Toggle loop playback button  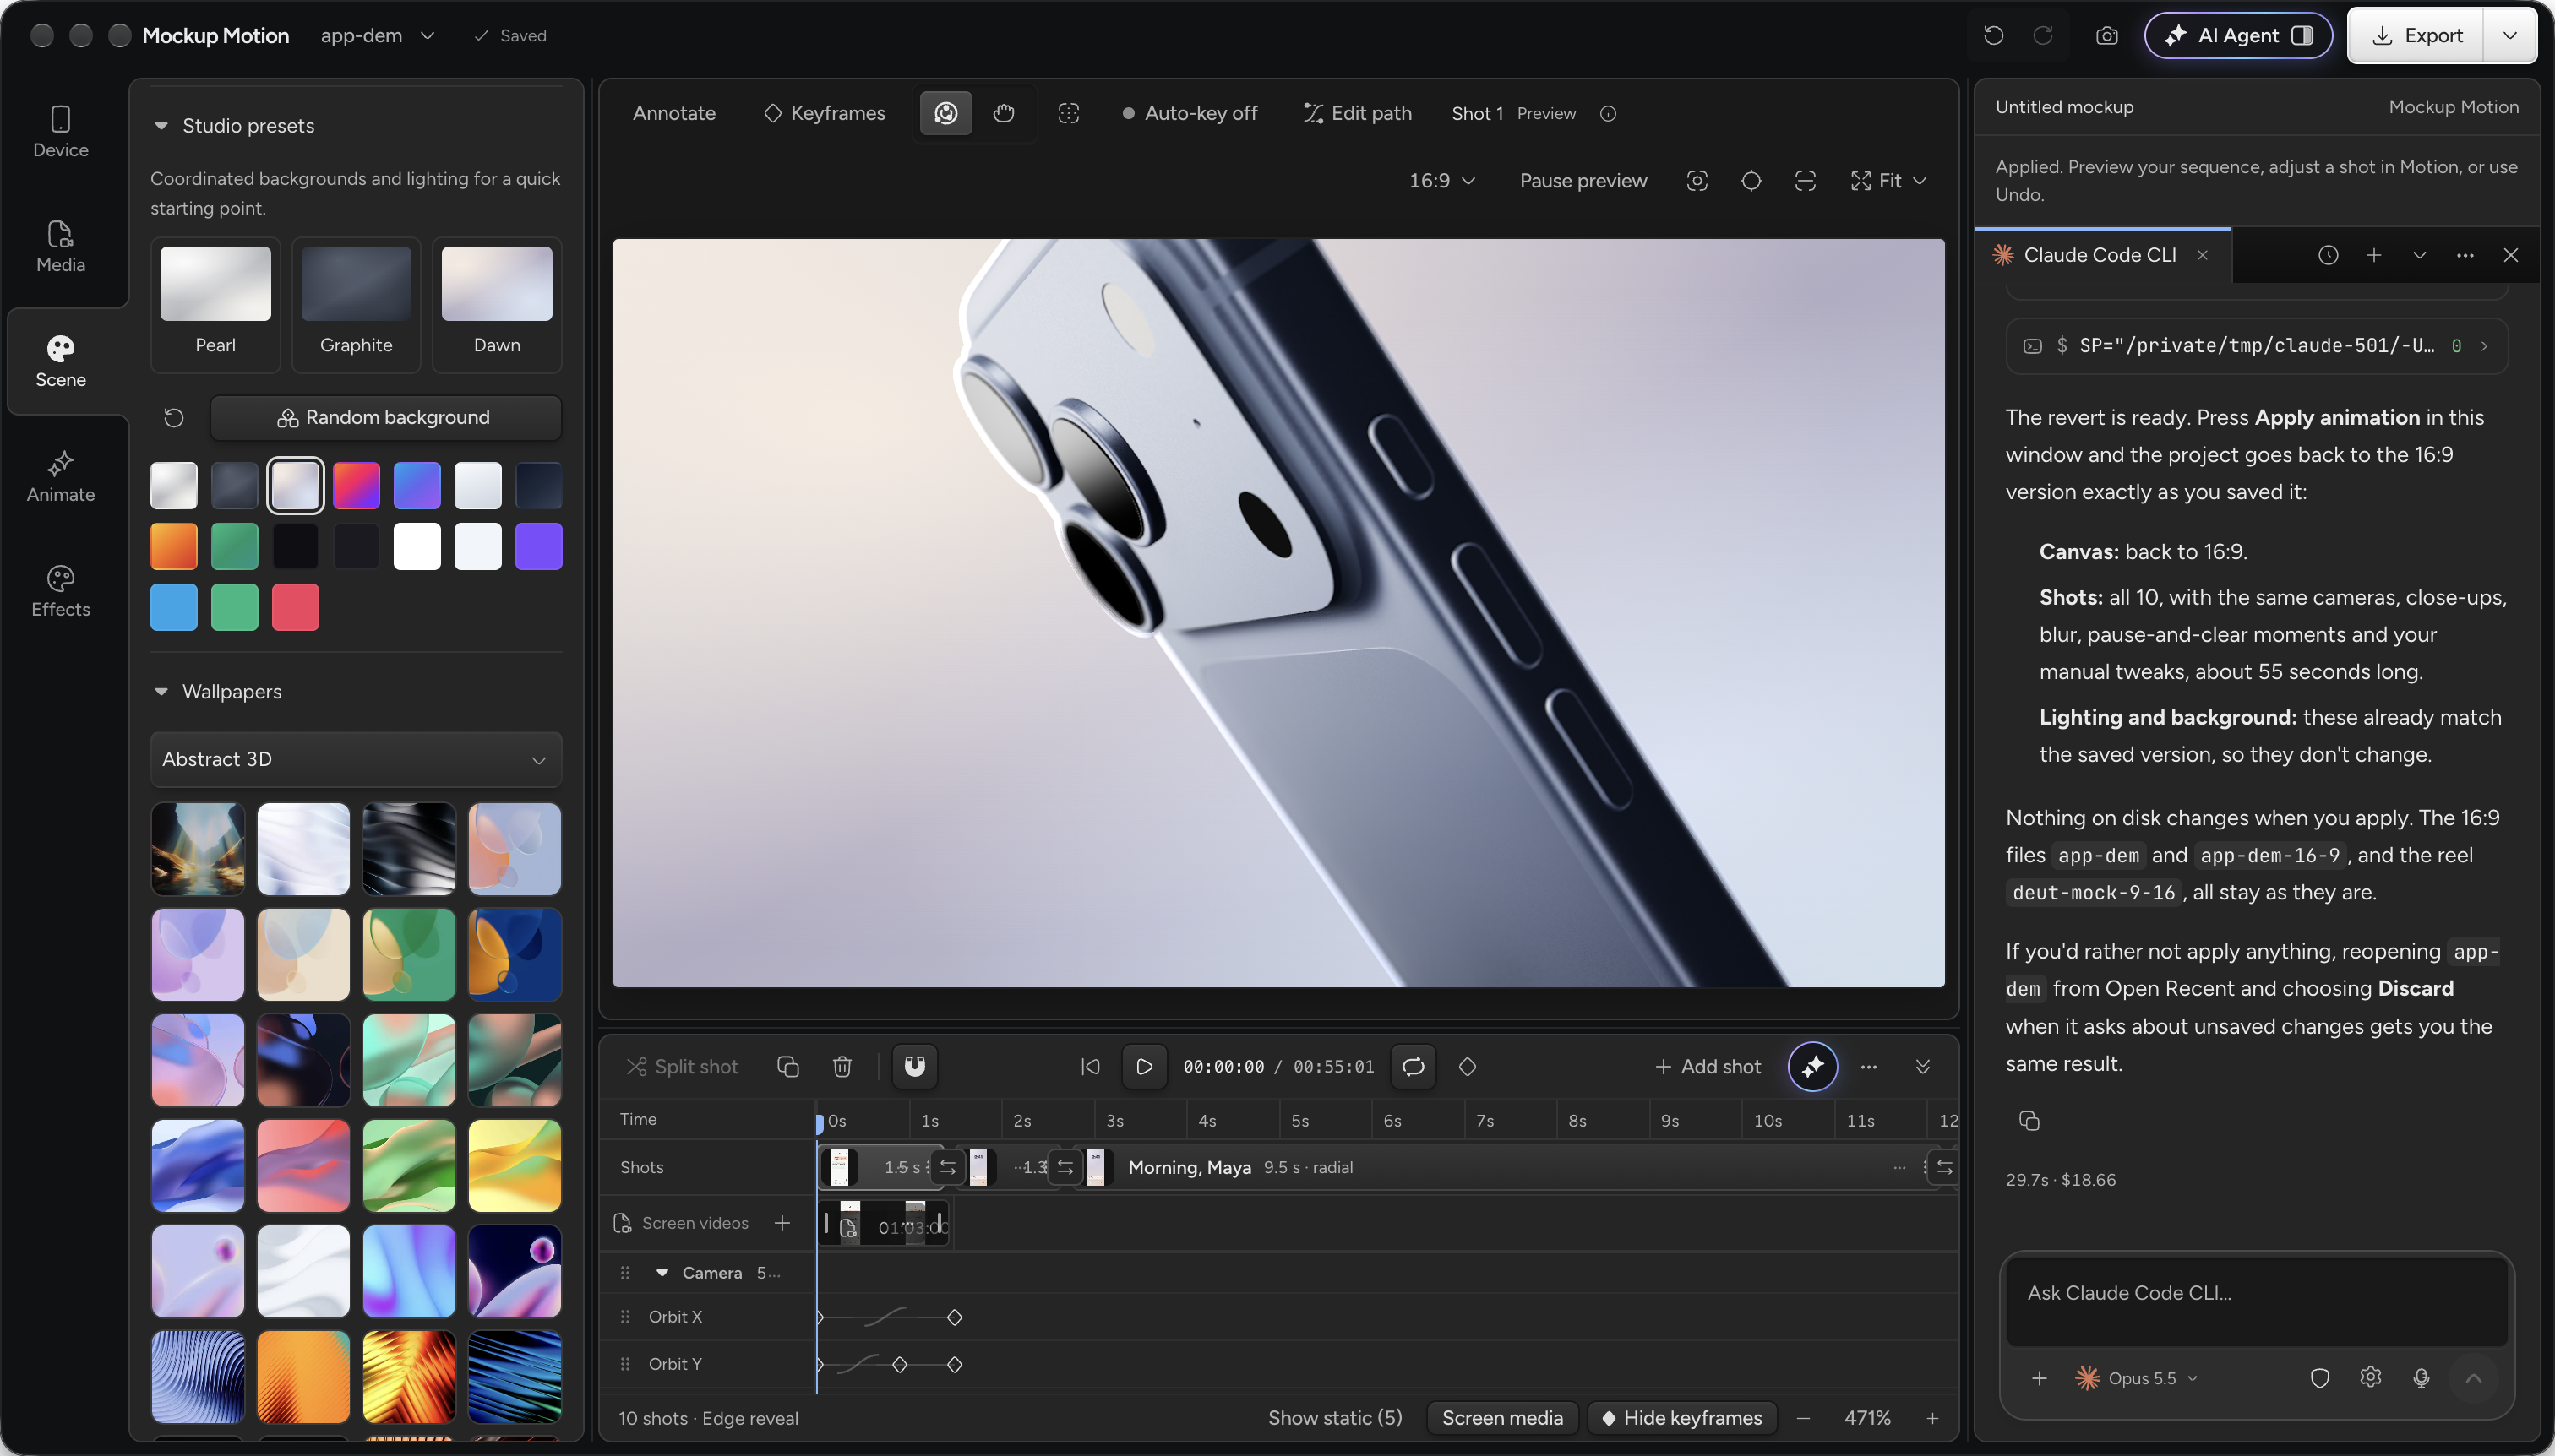coord(1414,1067)
